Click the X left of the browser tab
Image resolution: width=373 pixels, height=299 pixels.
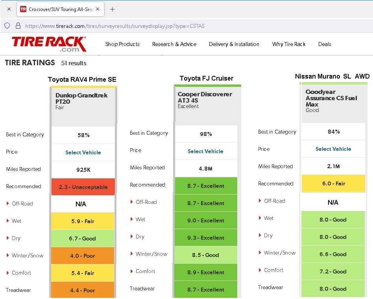[x=9, y=9]
